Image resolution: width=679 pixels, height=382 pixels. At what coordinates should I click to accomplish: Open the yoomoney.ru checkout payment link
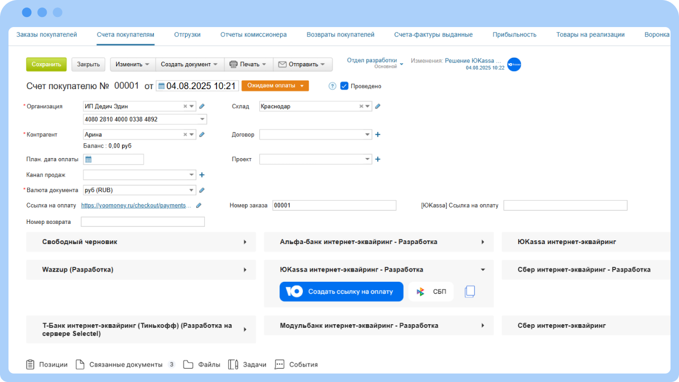pyautogui.click(x=136, y=205)
